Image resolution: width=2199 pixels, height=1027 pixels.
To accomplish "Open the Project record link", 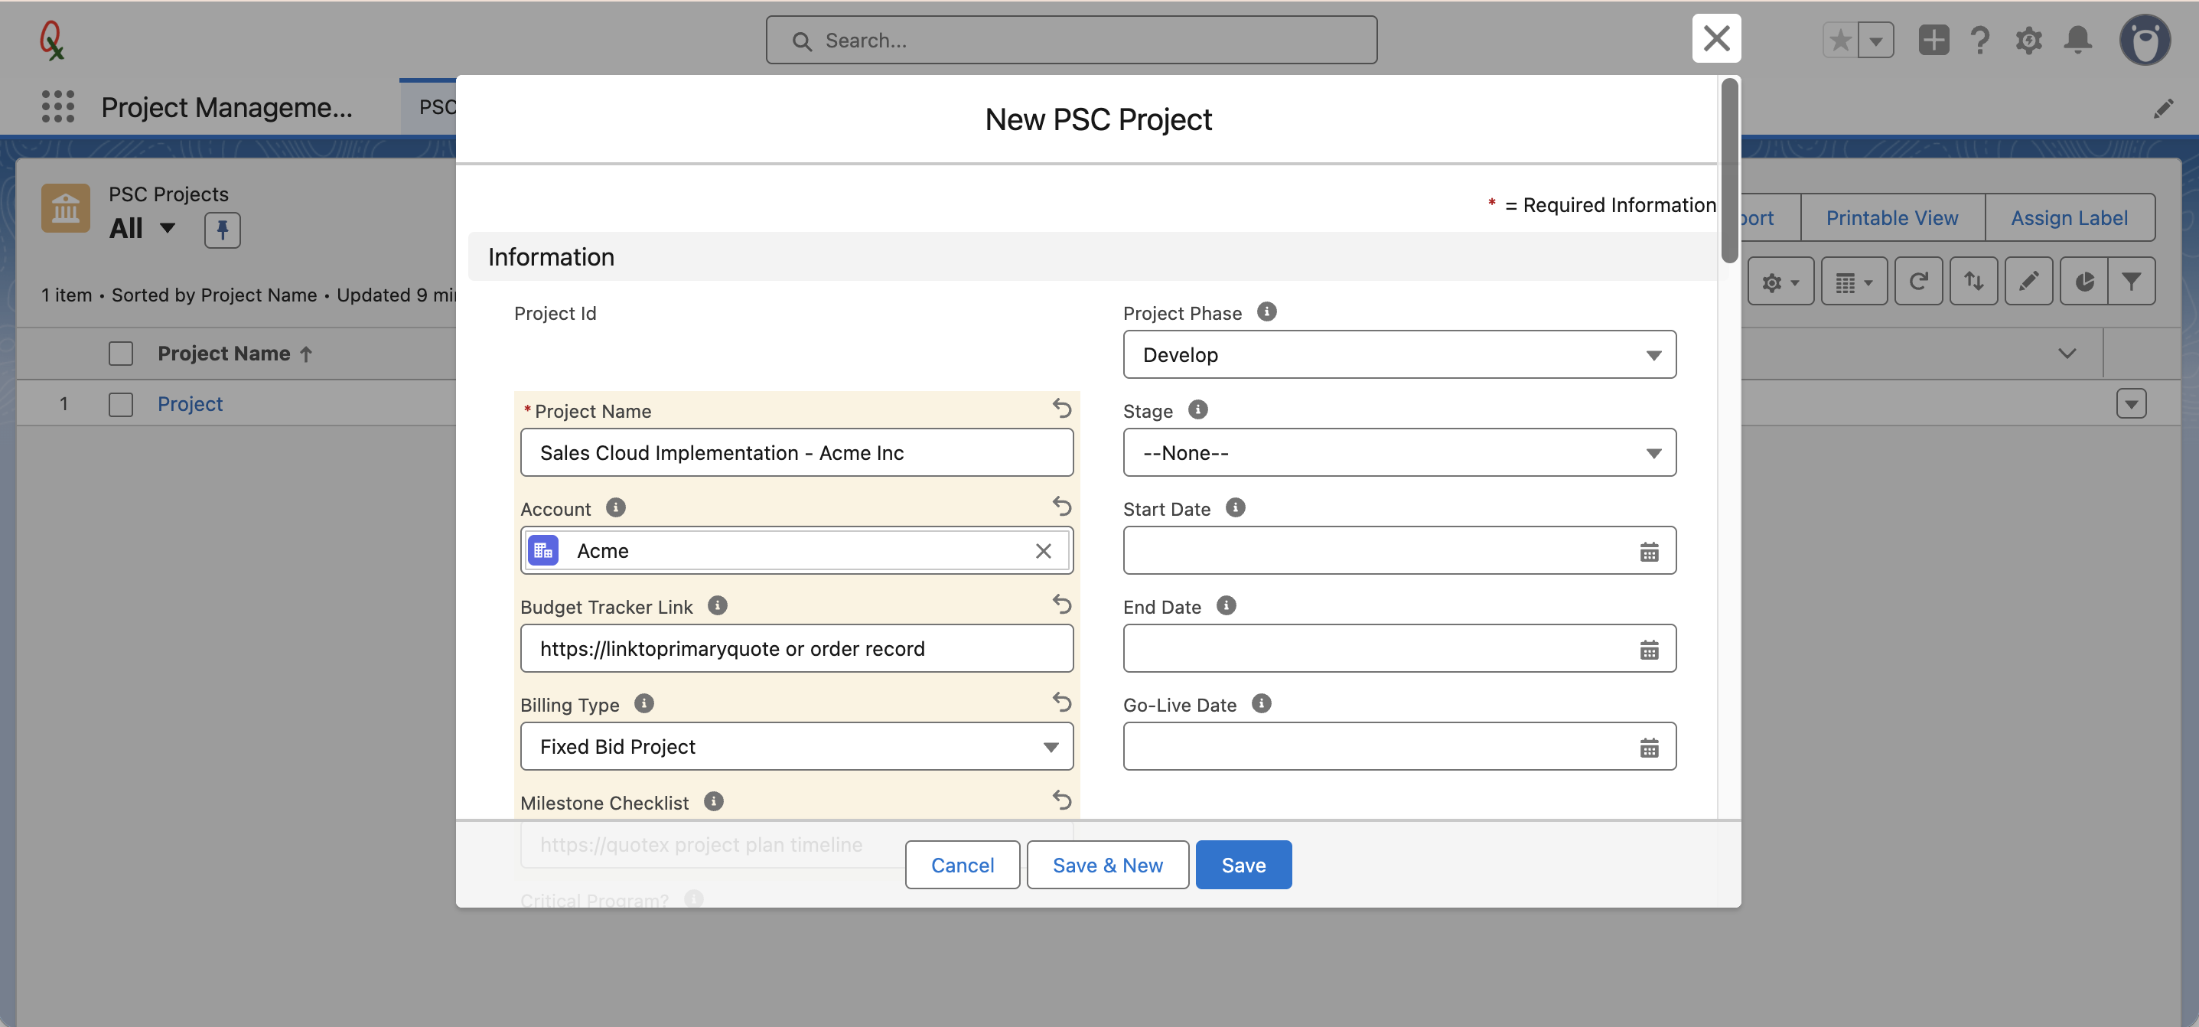I will pos(190,405).
